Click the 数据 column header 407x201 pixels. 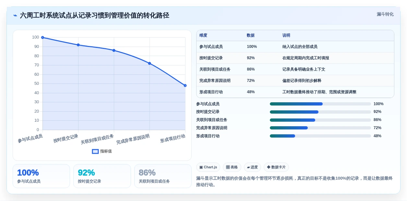coord(251,35)
